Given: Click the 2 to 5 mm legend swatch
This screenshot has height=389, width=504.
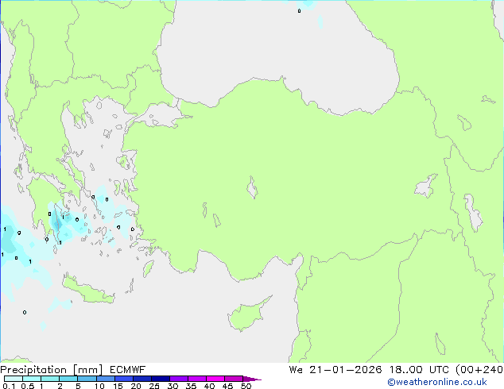Looking at the screenshot, I should click(68, 379).
